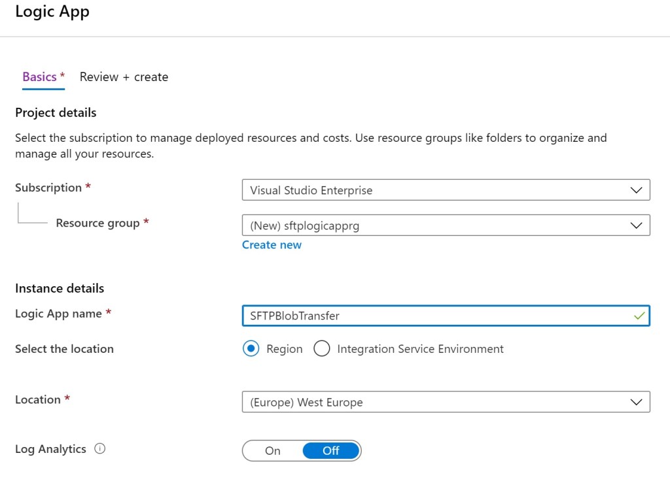Screen dimensions: 670x481
Task: Click the Log Analytics label text
Action: tap(50, 449)
